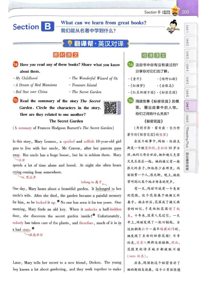The image size is (204, 288).
Task: Collapse the 翻译帮·英汉对译 banner
Action: pyautogui.click(x=96, y=43)
